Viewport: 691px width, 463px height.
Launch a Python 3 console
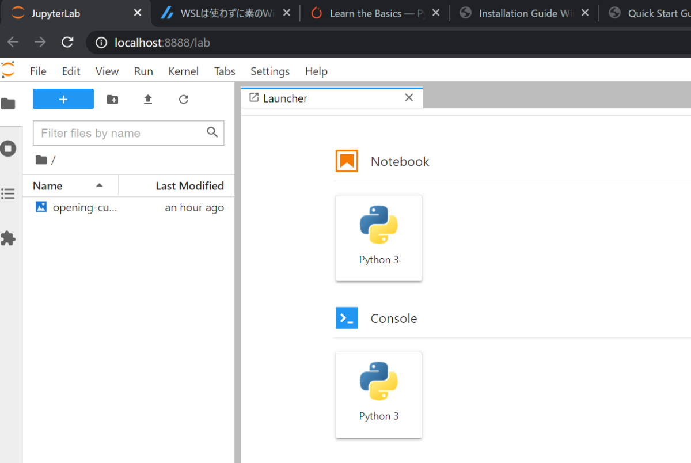click(379, 395)
